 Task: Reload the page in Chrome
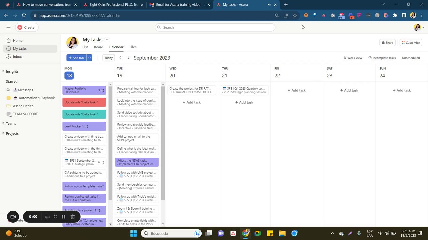(x=24, y=15)
